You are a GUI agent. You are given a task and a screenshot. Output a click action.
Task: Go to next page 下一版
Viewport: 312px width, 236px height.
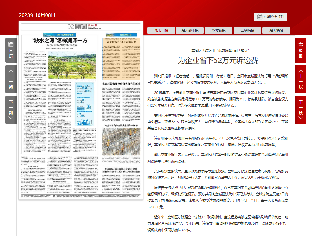[301, 110]
